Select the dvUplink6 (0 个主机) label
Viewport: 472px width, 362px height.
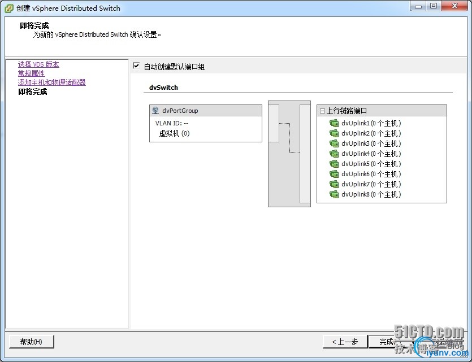click(x=371, y=174)
